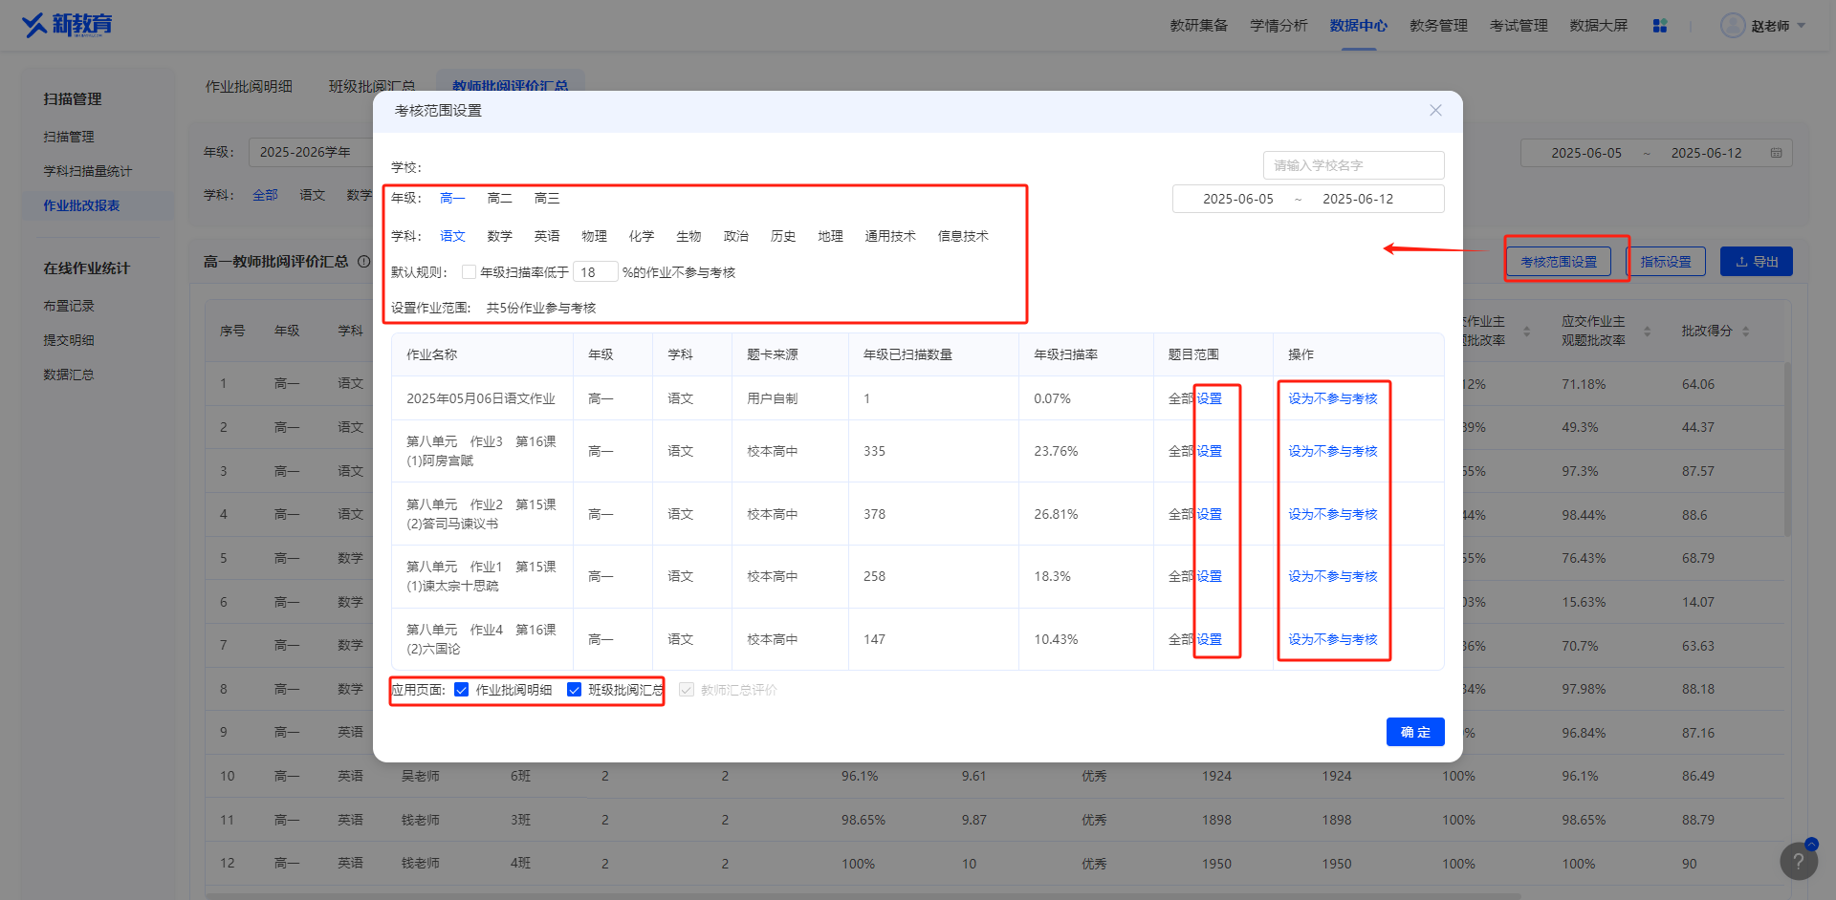
Task: Expand the 赵老师 account dropdown arrow
Action: [x=1802, y=26]
